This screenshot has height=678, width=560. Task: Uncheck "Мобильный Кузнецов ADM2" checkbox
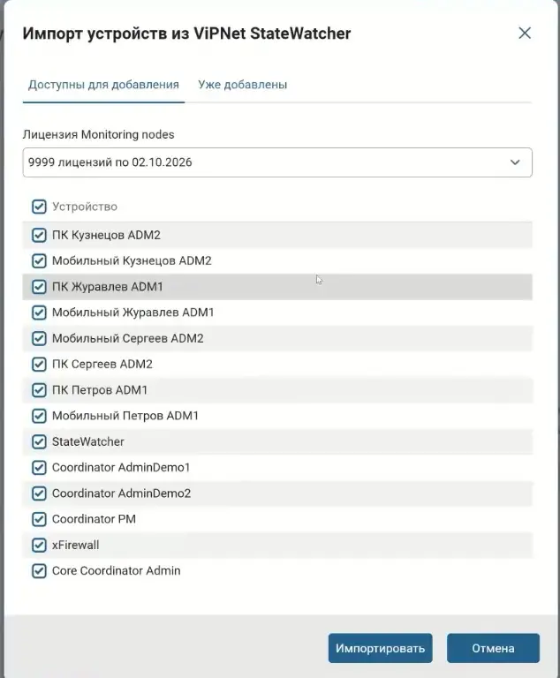(39, 260)
